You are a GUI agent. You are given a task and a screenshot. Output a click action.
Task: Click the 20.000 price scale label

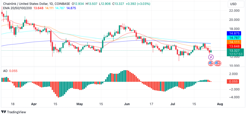pos(234,20)
